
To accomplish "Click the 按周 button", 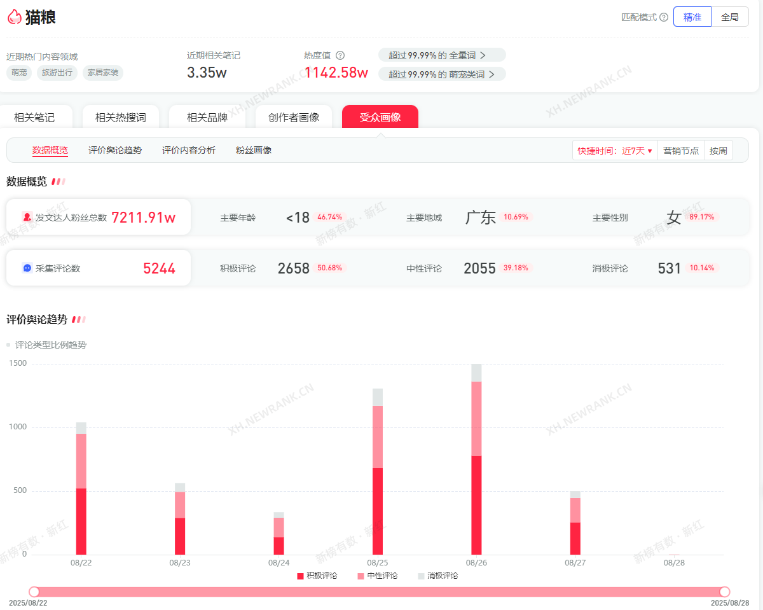I will [718, 151].
